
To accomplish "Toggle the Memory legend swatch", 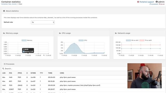I will 24,40.
